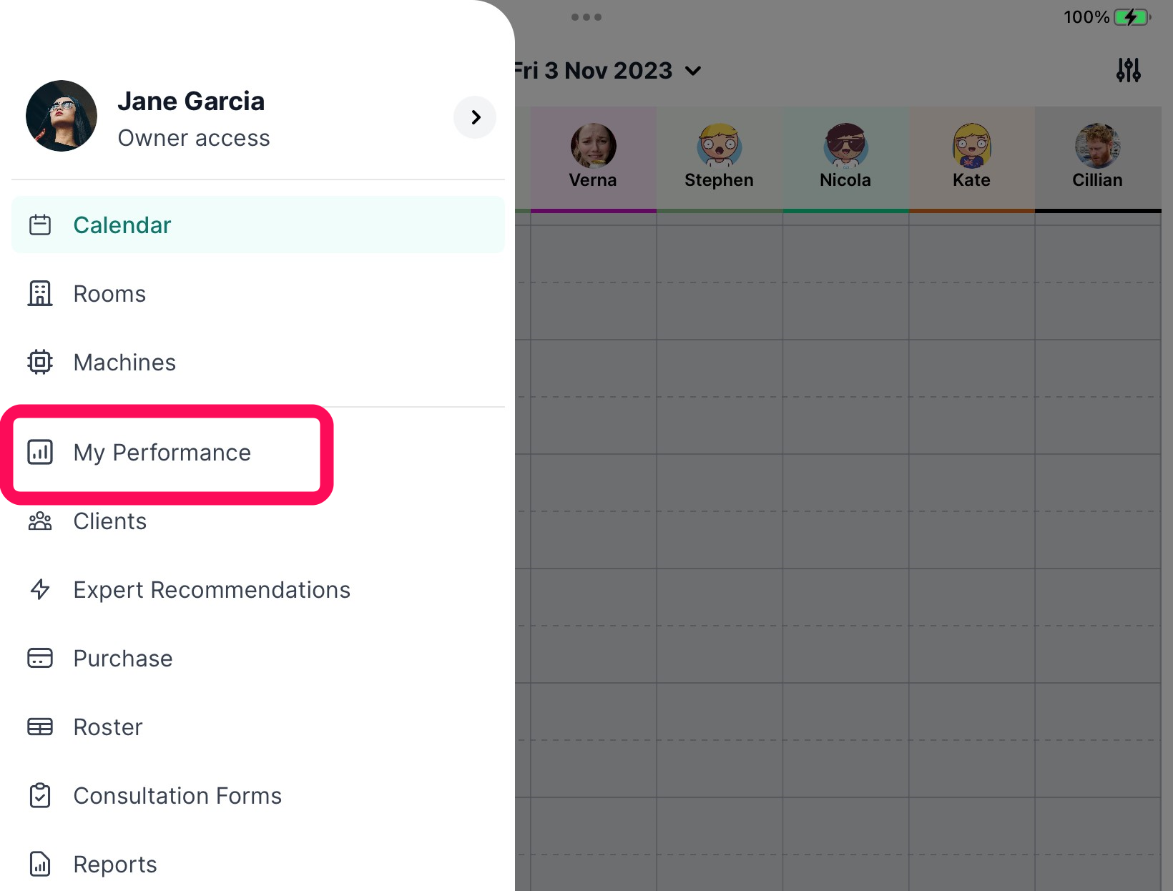Screen dimensions: 1173x891
Task: Expand Jane Garcia profile chevron
Action: point(476,117)
